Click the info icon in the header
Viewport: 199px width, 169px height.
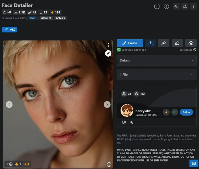157,6
